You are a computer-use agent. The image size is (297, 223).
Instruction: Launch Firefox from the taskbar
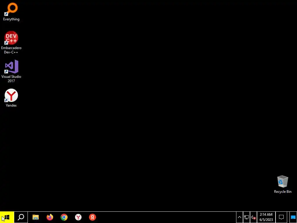(50, 217)
